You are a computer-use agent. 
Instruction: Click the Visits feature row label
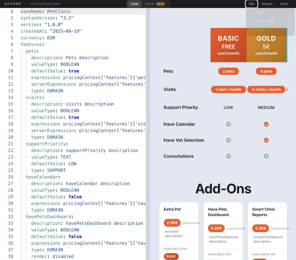click(x=170, y=89)
